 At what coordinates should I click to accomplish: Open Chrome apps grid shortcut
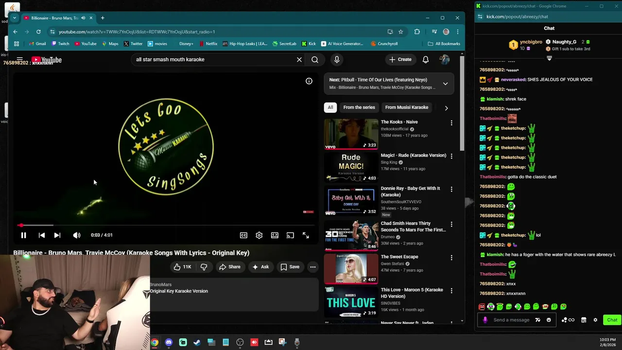coord(17,44)
